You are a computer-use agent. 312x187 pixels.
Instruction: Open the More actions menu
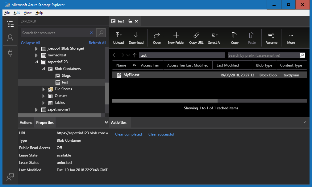click(x=291, y=38)
